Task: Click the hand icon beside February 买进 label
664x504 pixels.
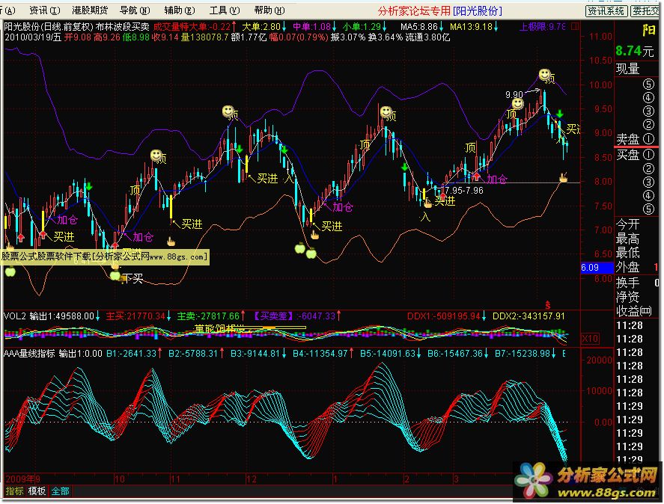Action: pos(427,203)
